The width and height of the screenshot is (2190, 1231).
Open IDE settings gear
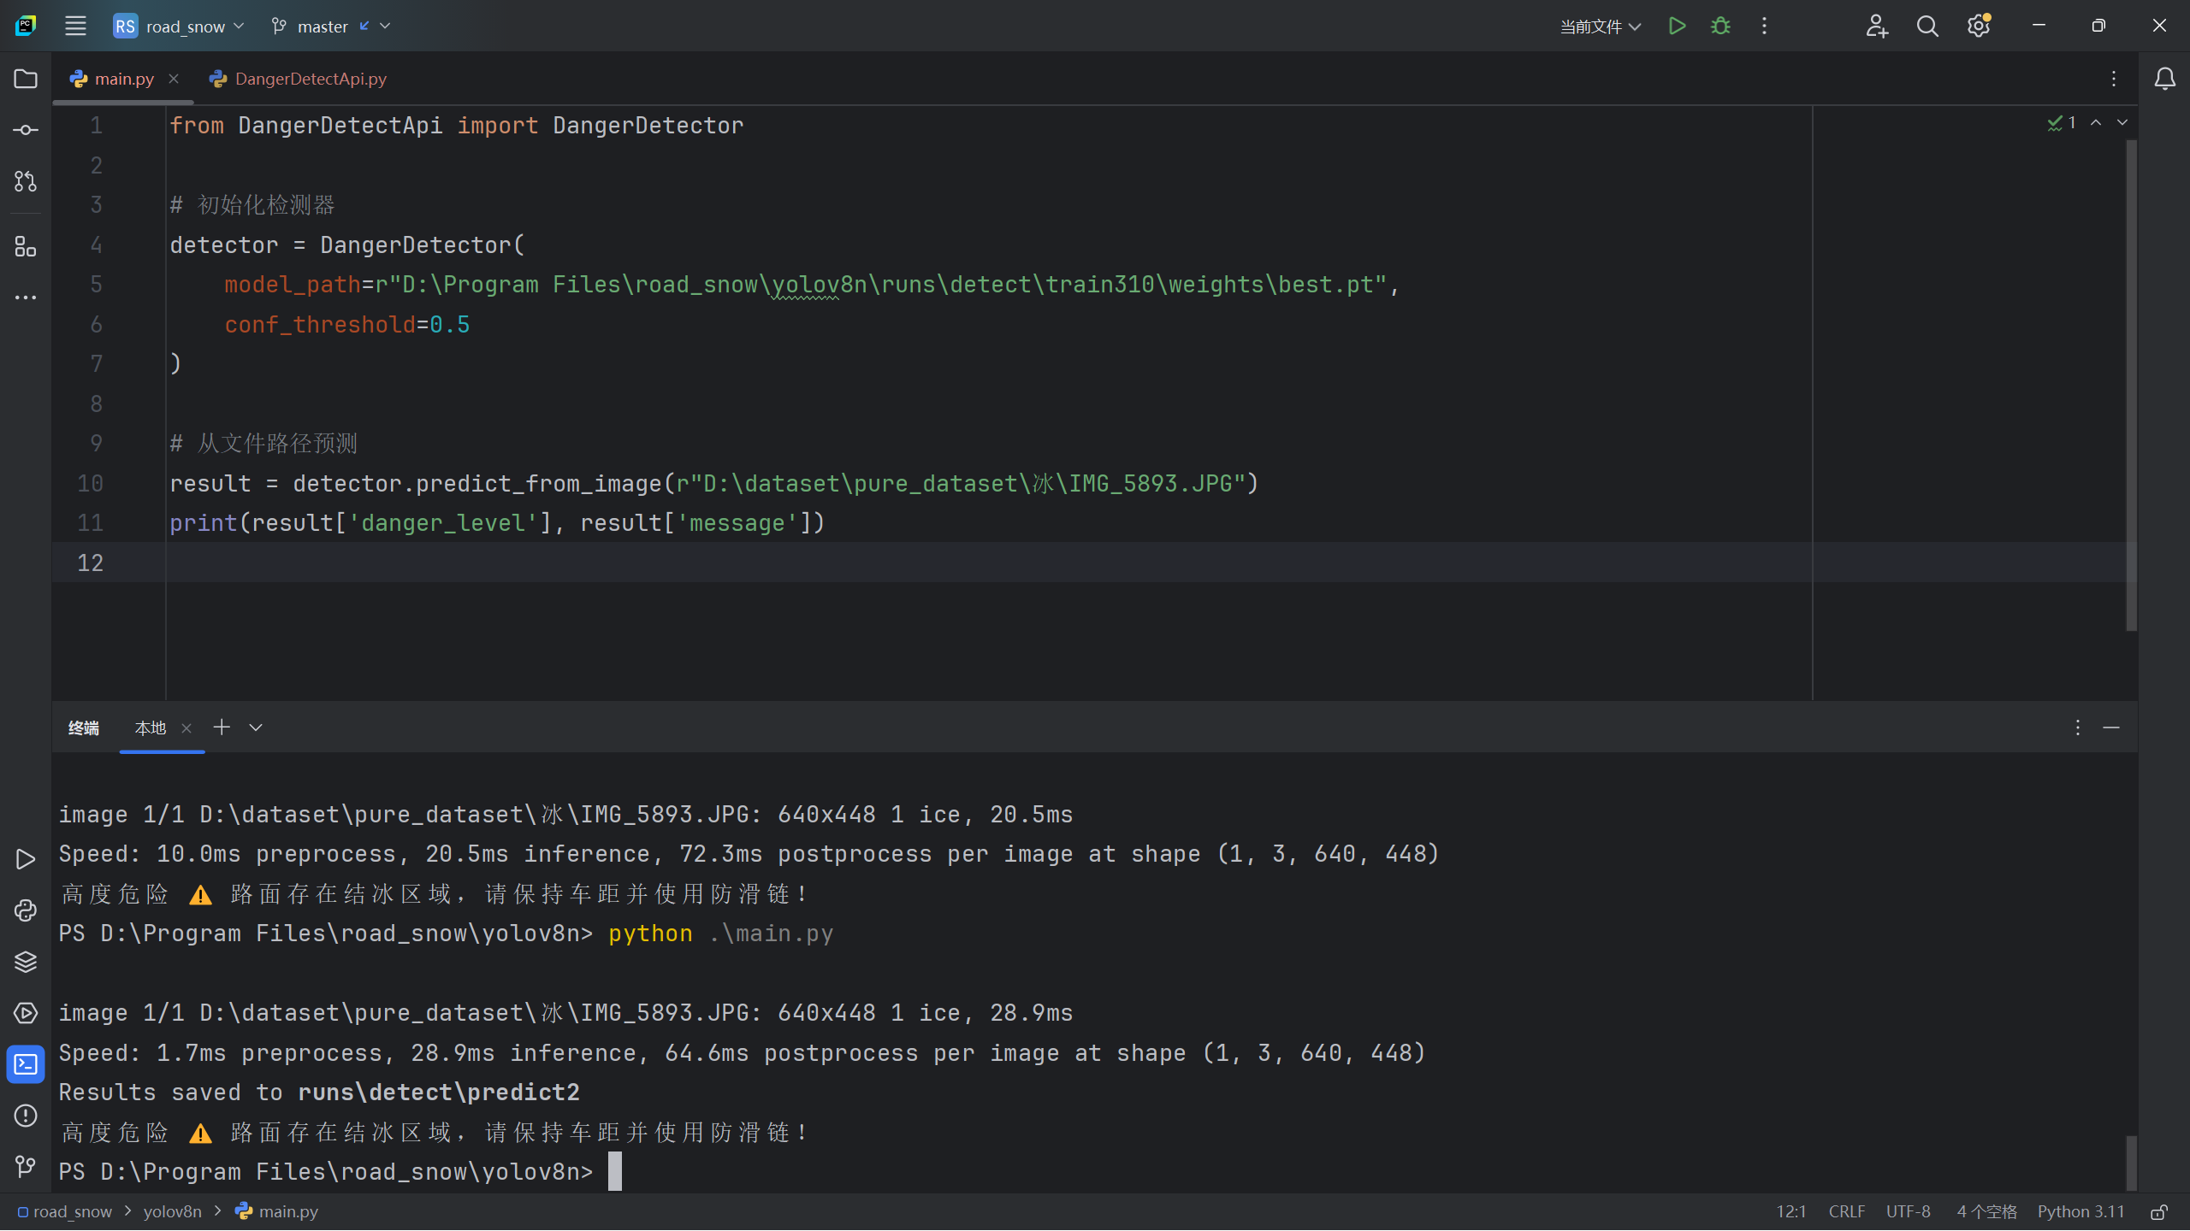click(x=1978, y=26)
